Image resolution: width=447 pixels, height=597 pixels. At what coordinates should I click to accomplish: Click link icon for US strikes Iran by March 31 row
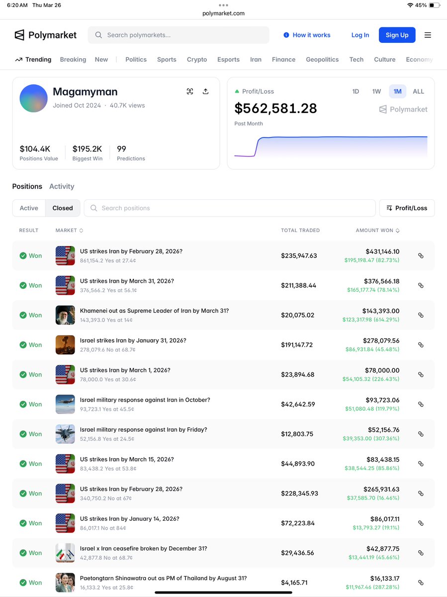(421, 286)
